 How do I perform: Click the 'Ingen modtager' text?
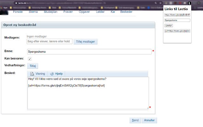pos(37,37)
